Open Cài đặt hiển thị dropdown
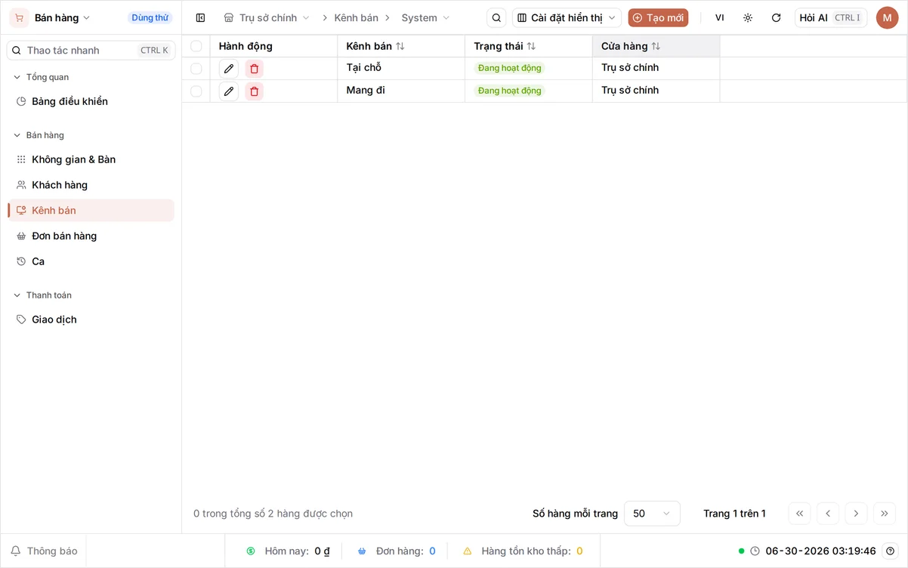This screenshot has width=908, height=568. 567,17
